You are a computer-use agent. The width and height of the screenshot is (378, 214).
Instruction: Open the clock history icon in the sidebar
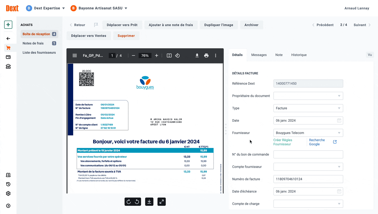[8, 184]
